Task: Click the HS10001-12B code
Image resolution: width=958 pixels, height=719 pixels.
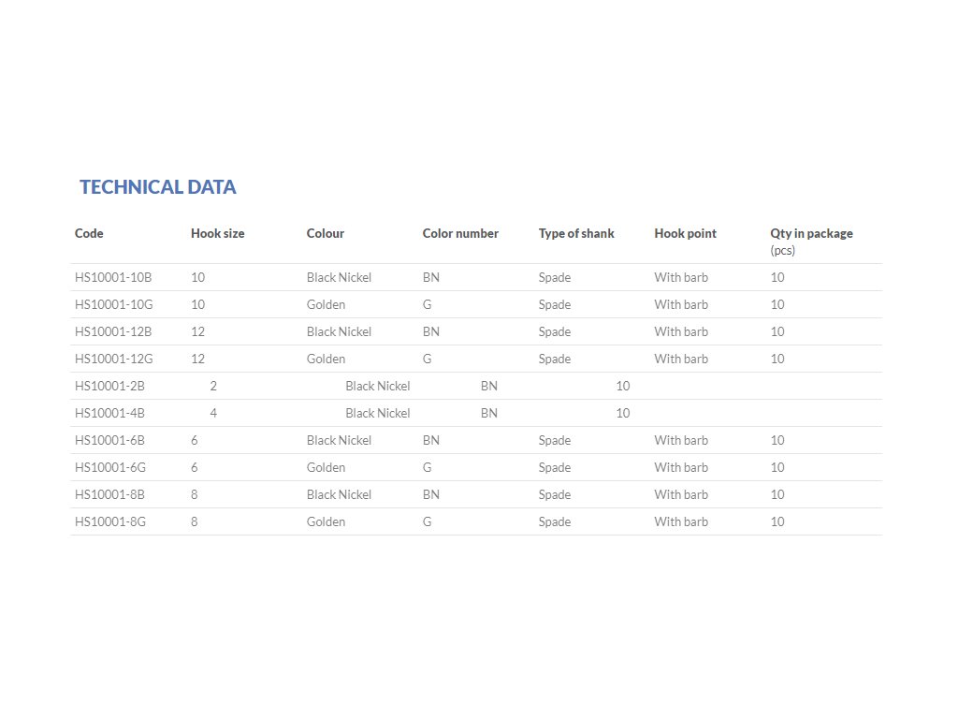Action: [113, 331]
